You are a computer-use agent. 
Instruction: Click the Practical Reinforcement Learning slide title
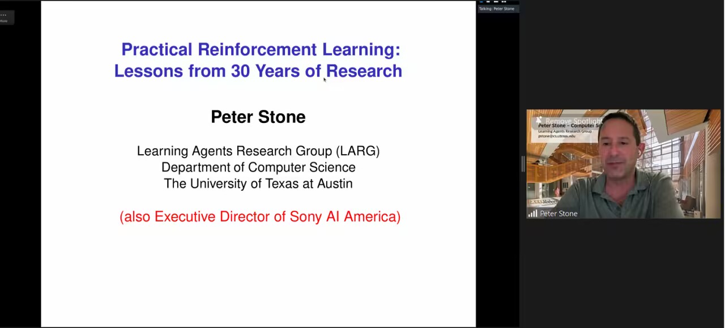coord(258,60)
